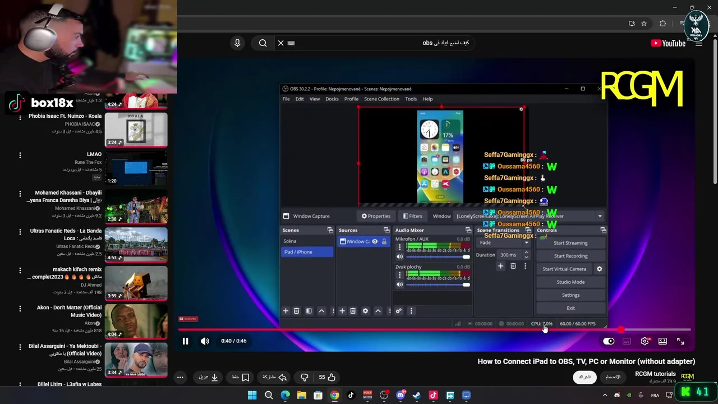718x404 pixels.
Task: Like the video showing 55 likes
Action: pyautogui.click(x=327, y=377)
